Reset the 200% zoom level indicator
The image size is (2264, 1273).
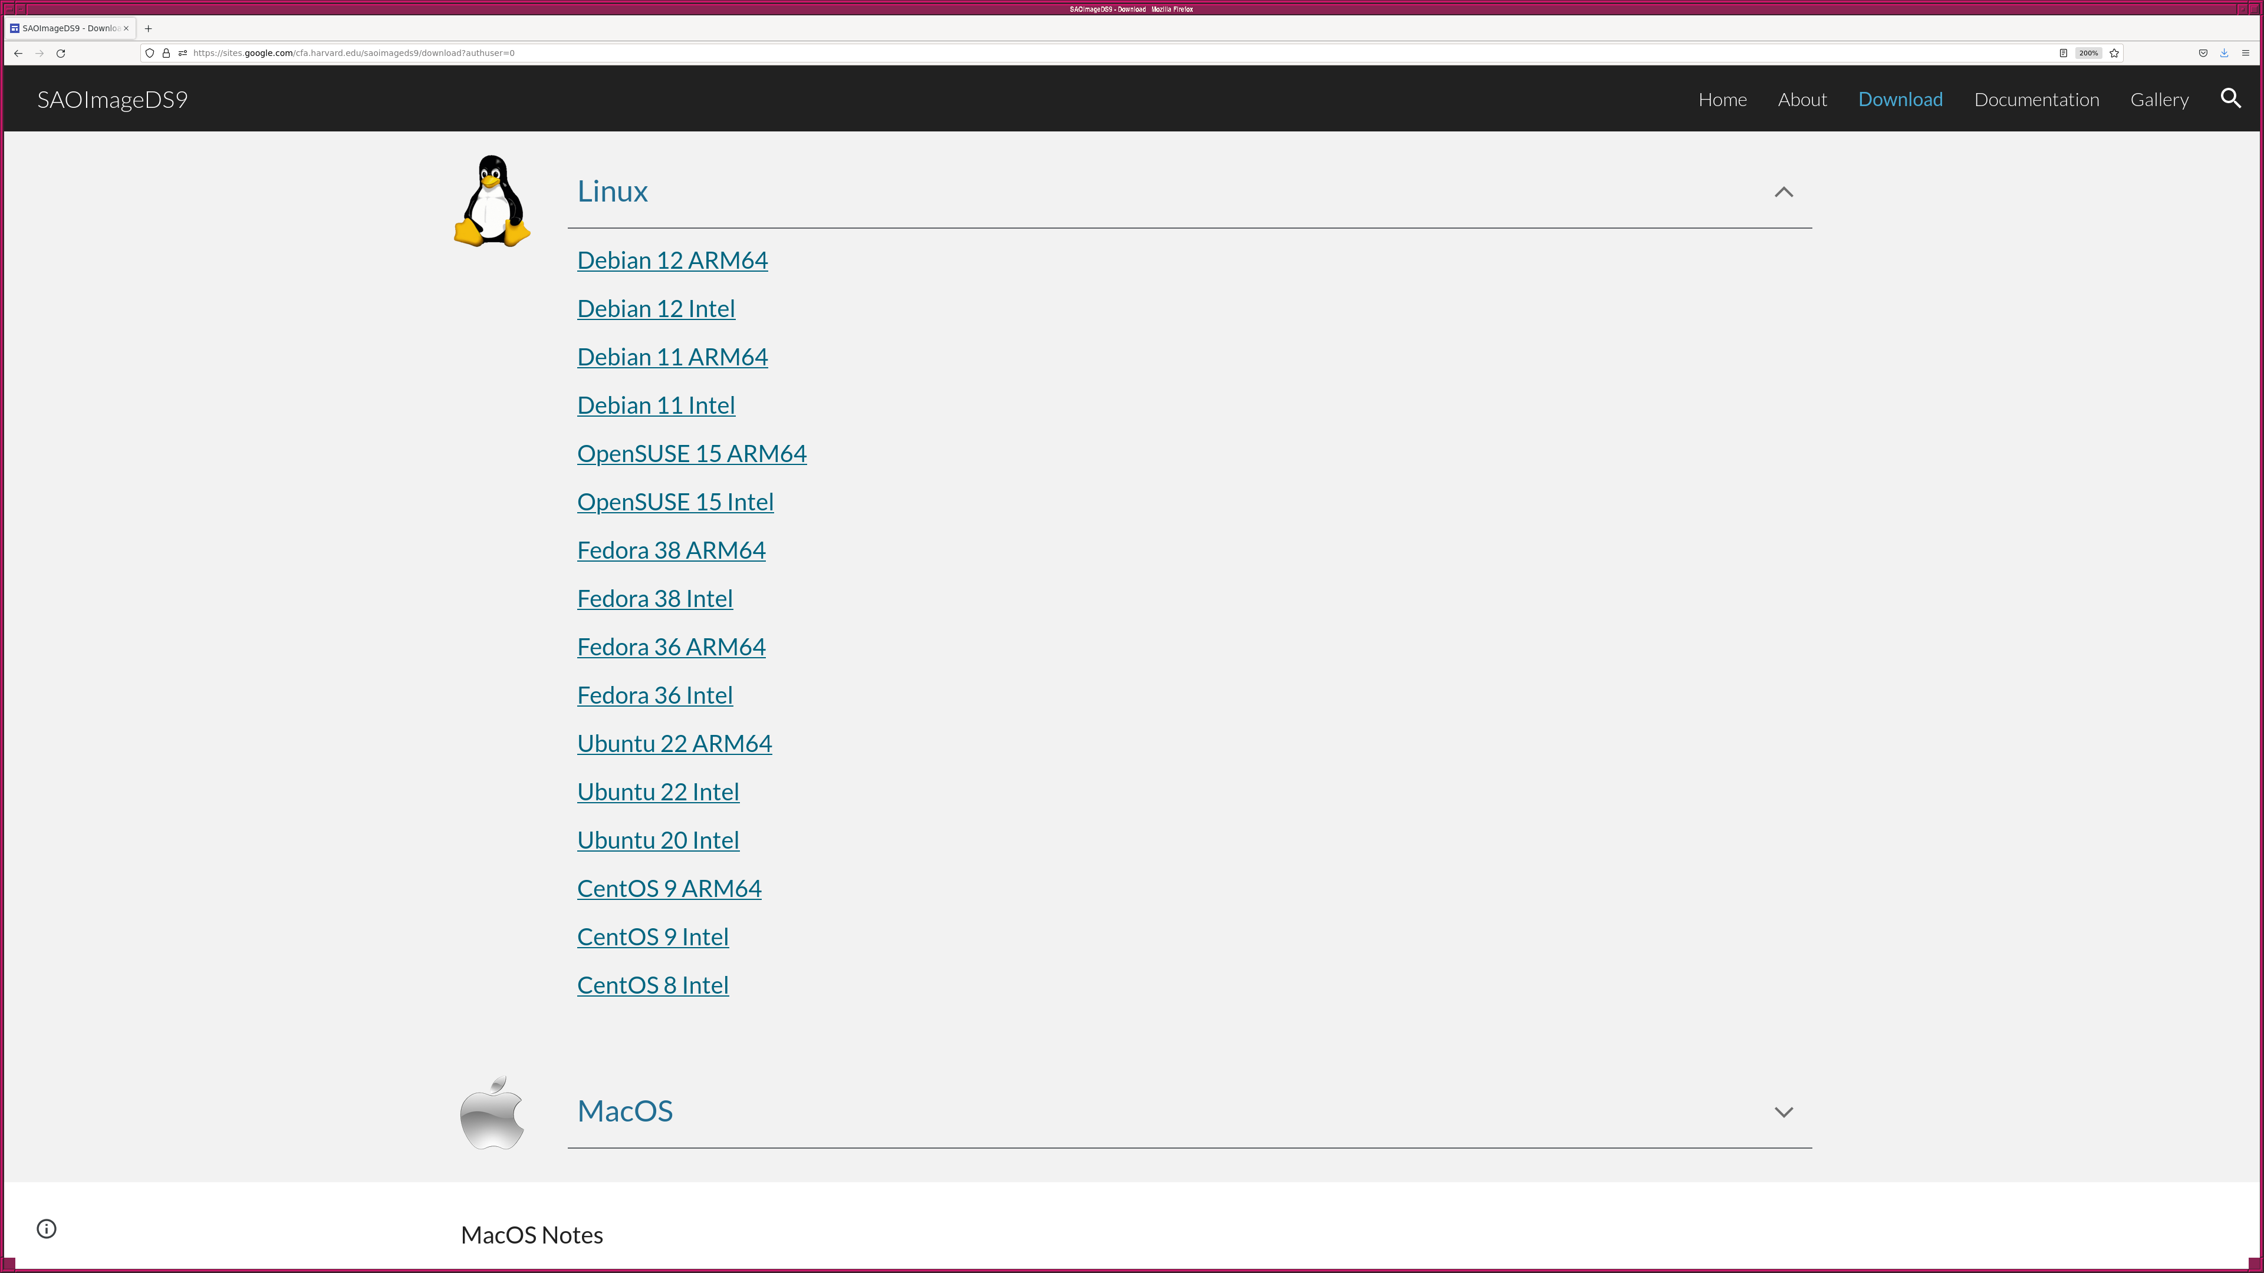coord(2087,52)
